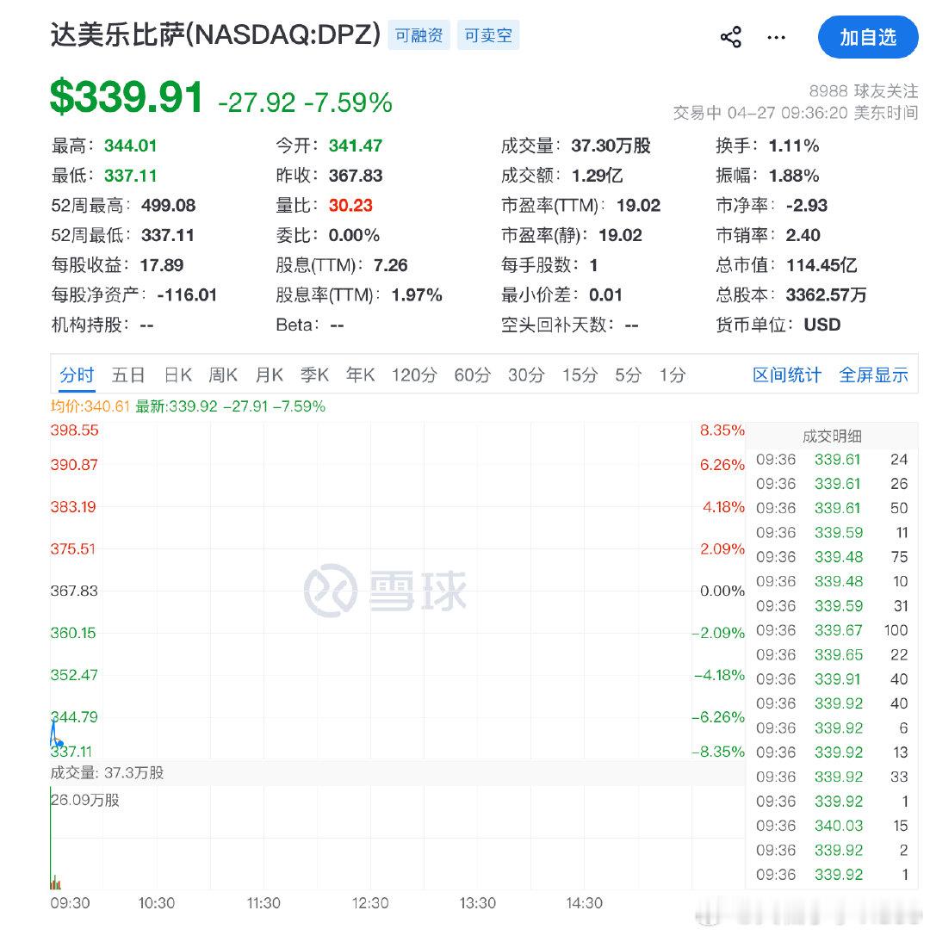Screen dimensions: 930x935
Task: Click the 均价:340.61 label
Action: (90, 406)
